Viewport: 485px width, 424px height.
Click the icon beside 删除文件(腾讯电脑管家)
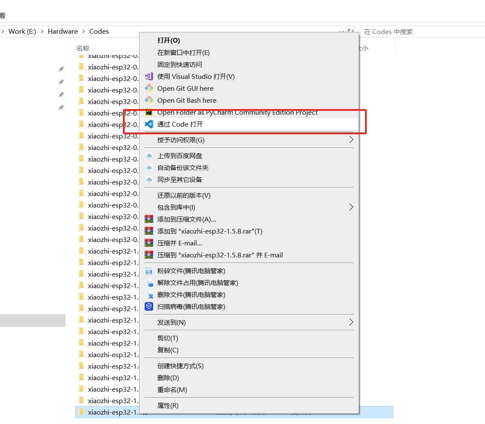click(149, 295)
